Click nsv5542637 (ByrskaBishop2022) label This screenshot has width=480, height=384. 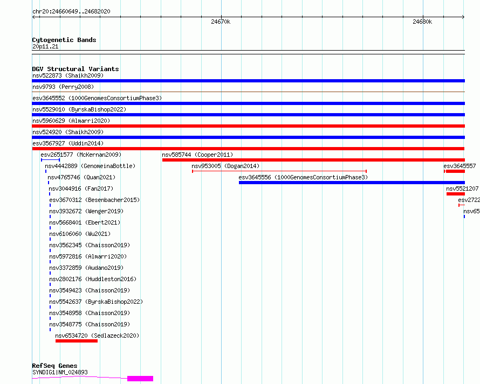tap(96, 302)
